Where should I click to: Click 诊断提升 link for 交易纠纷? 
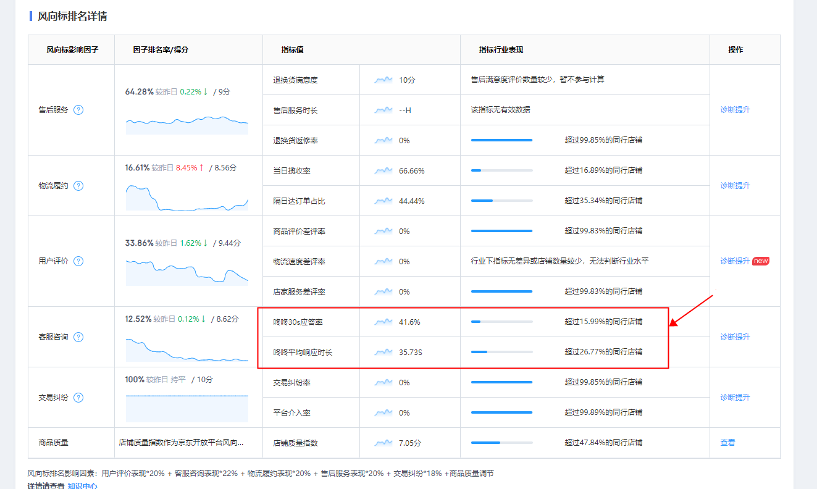(x=735, y=398)
